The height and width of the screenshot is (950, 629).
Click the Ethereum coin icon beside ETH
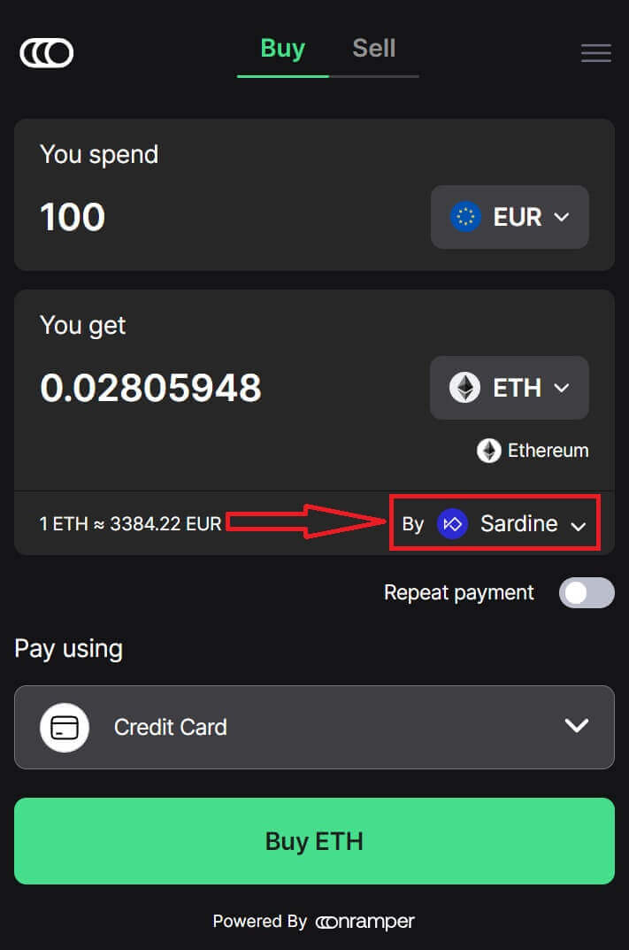[464, 388]
